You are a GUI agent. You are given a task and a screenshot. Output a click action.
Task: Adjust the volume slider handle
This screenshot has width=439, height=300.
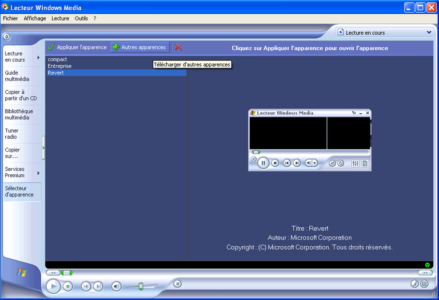click(x=141, y=286)
